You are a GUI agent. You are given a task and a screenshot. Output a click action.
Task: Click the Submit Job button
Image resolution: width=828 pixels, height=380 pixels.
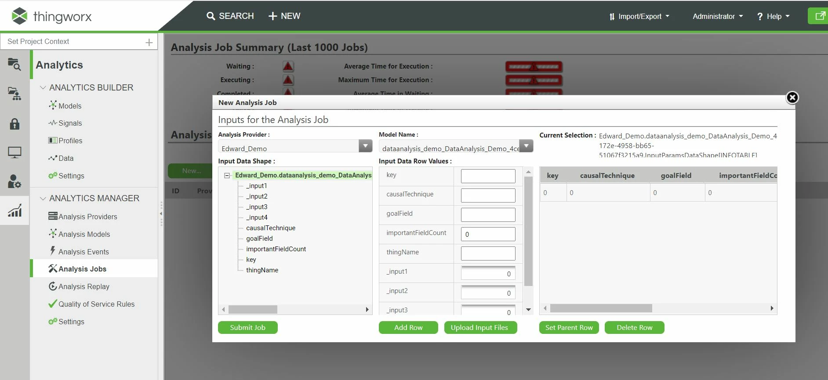248,328
